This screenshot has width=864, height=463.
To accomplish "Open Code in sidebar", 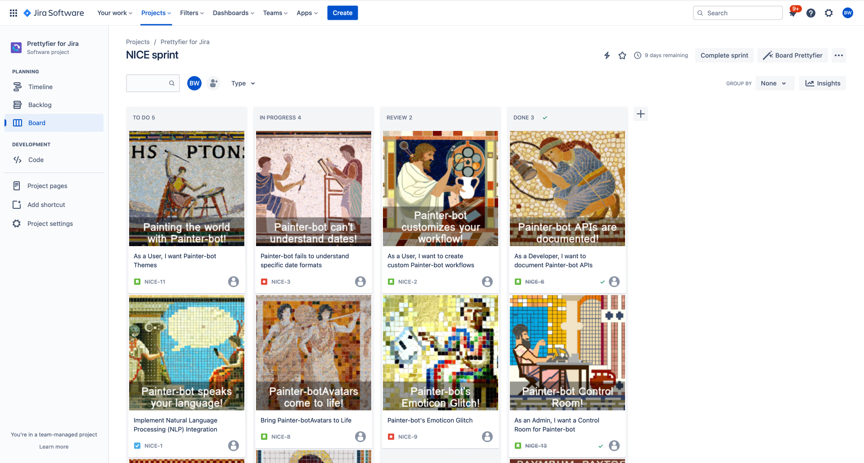I will click(x=54, y=160).
